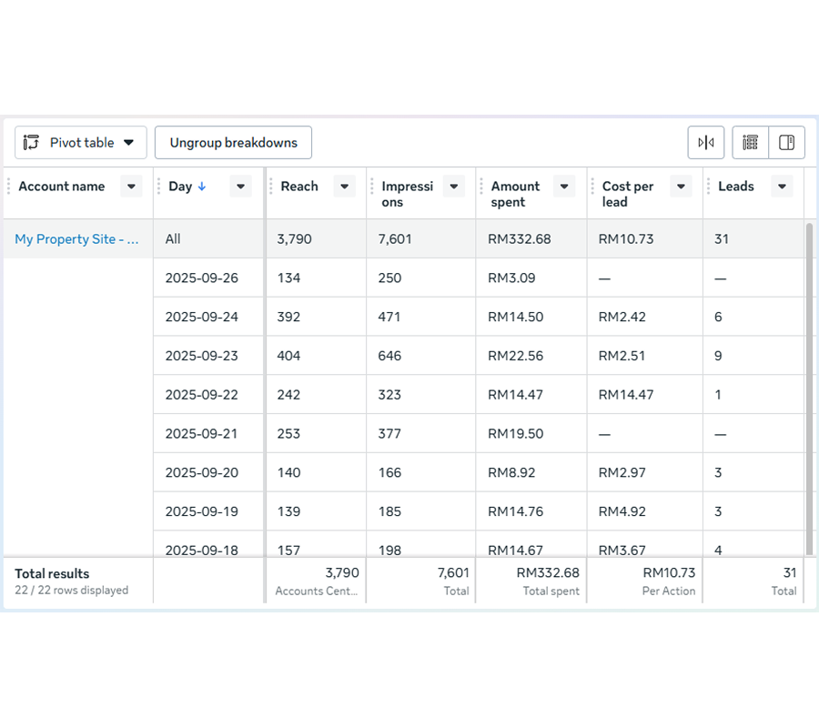This screenshot has width=819, height=728.
Task: Open the customize metrics icon
Action: [749, 142]
